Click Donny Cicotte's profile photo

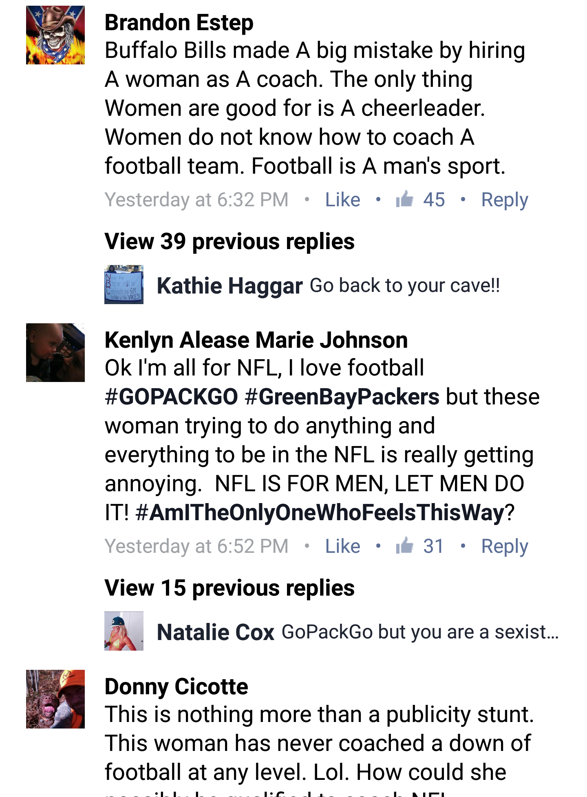point(55,699)
